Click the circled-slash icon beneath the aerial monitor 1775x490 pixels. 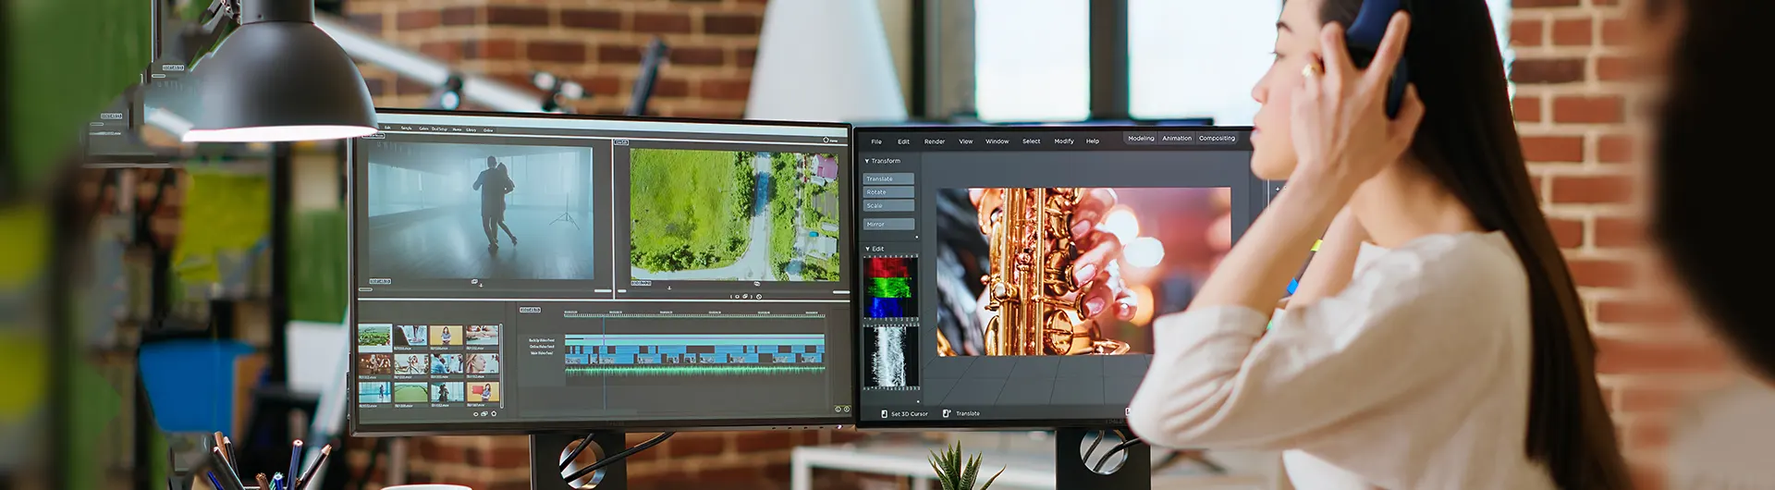click(759, 297)
